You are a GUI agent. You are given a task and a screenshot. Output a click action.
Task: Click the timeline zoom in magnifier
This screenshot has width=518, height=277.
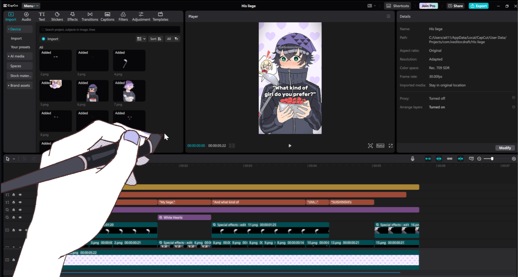pyautogui.click(x=514, y=159)
